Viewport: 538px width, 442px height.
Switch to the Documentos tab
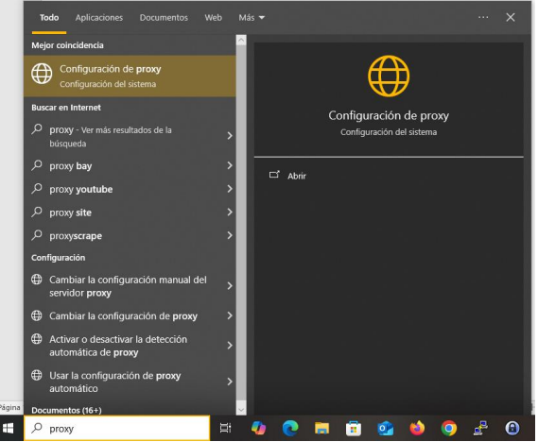(x=164, y=18)
